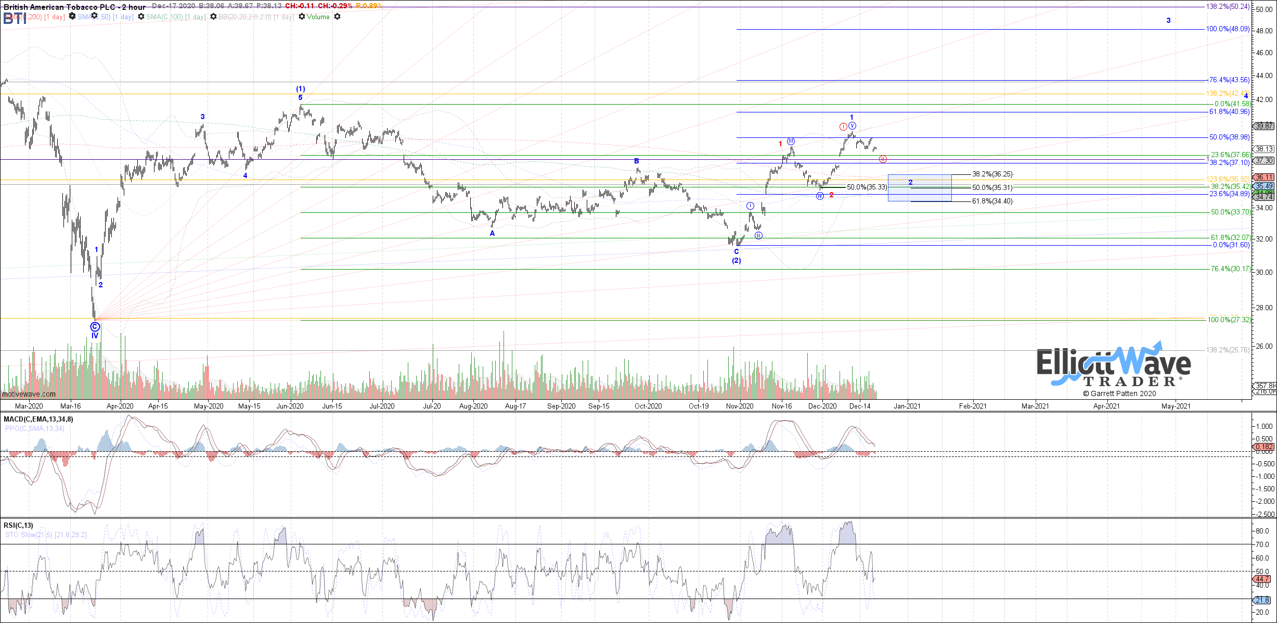Select the (1) wave label at June peak
1277x623 pixels.
[x=301, y=89]
